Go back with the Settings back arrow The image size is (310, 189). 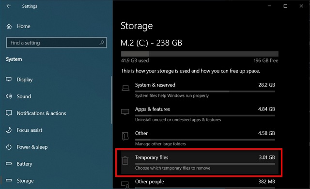[x=9, y=6]
